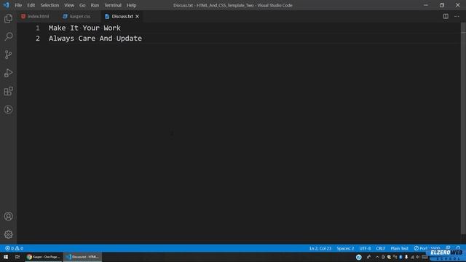
Task: Open the Terminal menu
Action: pyautogui.click(x=113, y=5)
